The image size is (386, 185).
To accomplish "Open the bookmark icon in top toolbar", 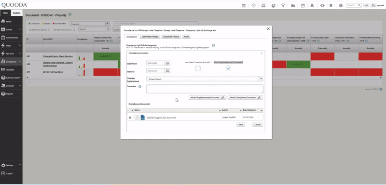I will pos(331,5).
